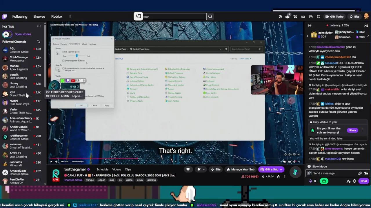Open PewDiePie channel in sidebar
The image size is (371, 208).
tap(23, 181)
